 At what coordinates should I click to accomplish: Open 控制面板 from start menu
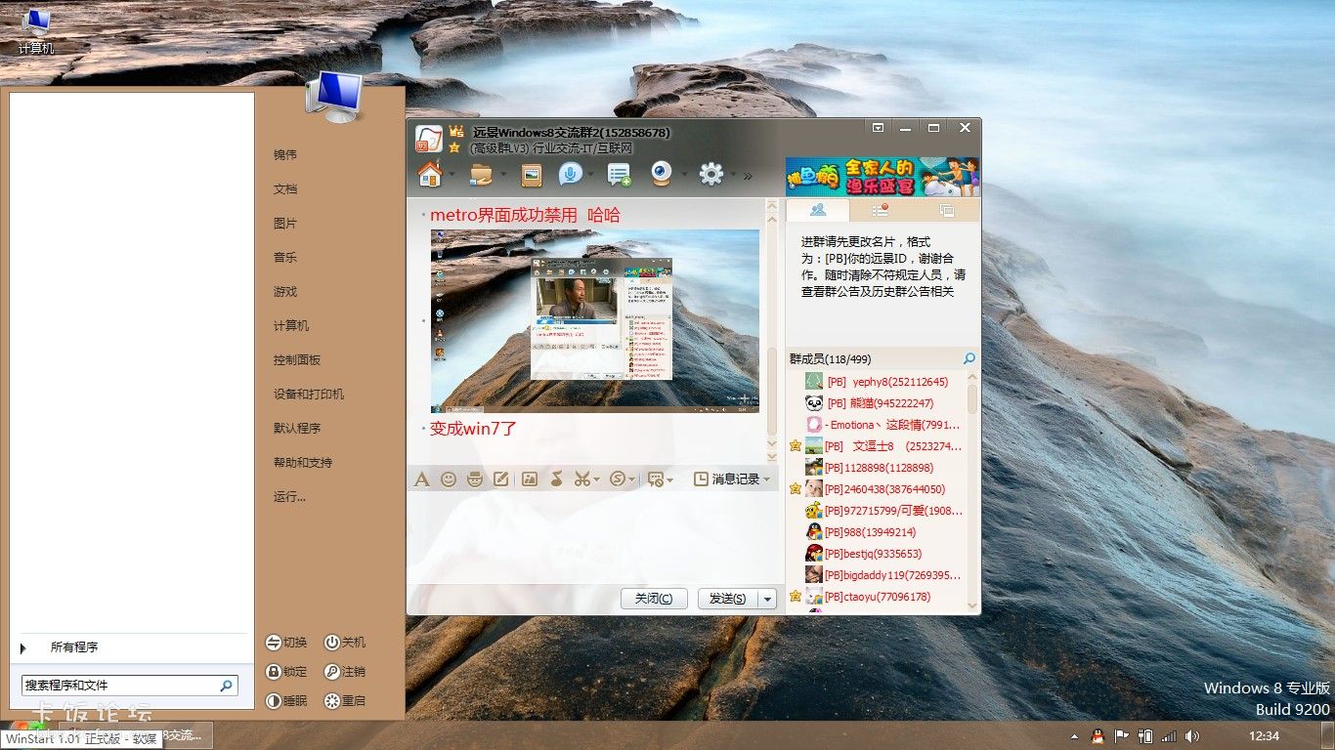pos(297,360)
